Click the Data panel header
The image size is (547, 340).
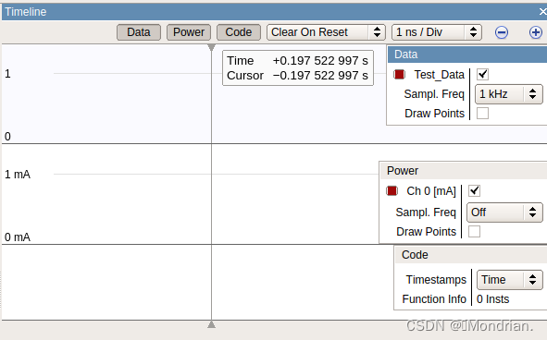point(467,55)
